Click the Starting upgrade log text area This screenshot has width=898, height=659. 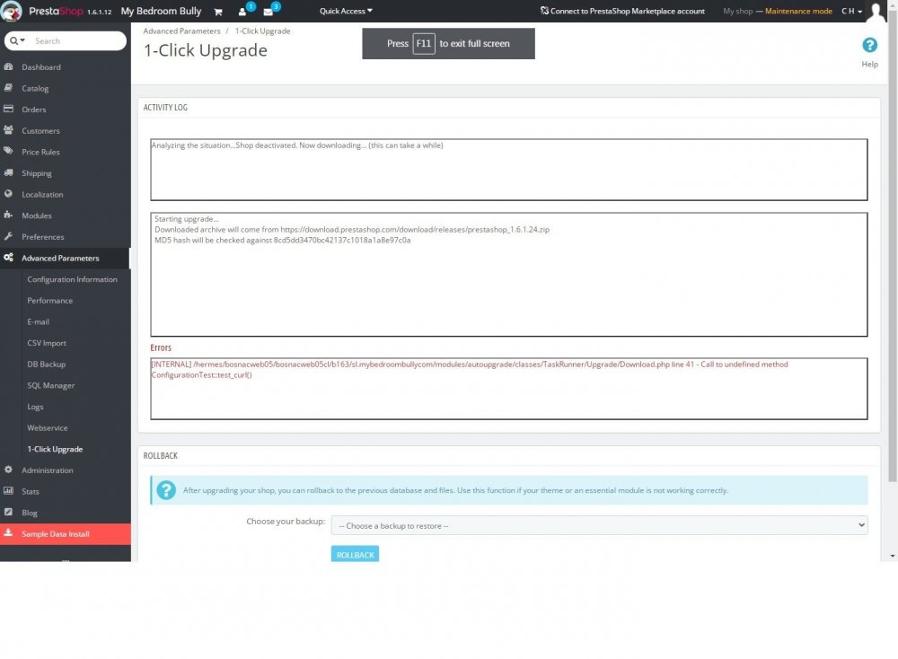(x=508, y=274)
